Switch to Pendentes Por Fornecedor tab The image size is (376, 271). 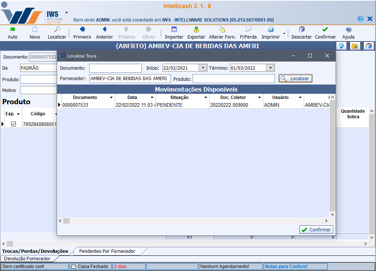point(107,251)
